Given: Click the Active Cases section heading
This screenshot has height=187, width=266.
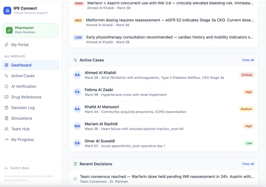Looking at the screenshot, I should pos(92,60).
